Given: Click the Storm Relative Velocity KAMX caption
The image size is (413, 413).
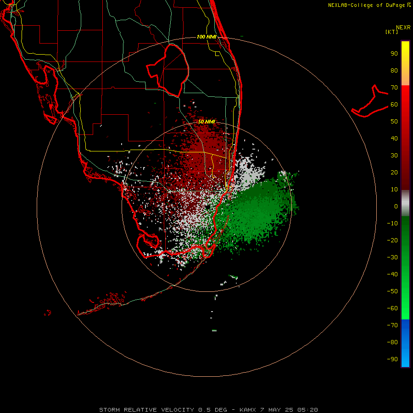Looking at the screenshot, I should point(208,410).
